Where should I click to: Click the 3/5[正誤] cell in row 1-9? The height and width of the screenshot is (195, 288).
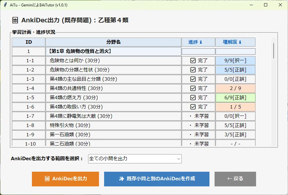click(x=235, y=135)
